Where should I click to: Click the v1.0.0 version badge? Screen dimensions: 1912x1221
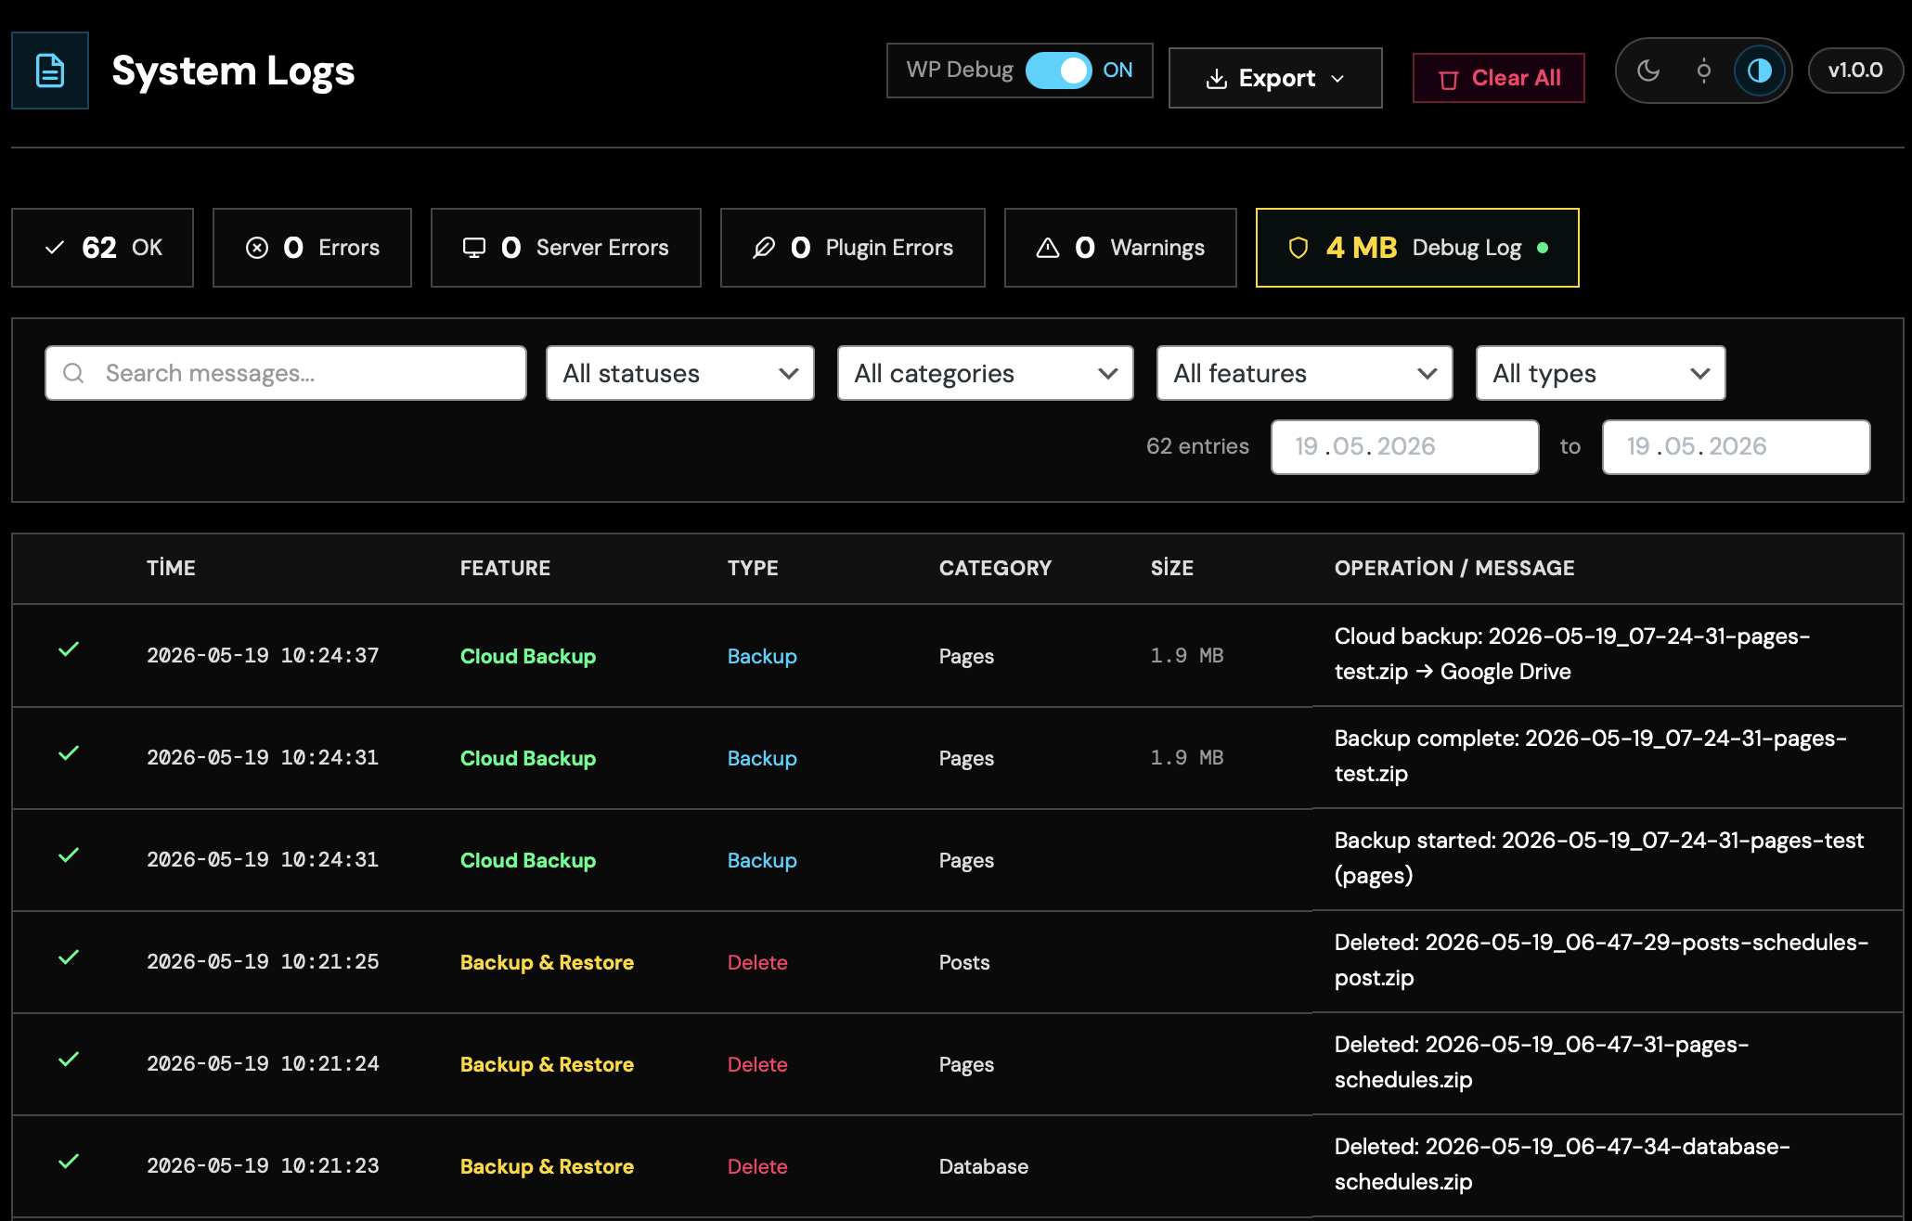coord(1855,71)
